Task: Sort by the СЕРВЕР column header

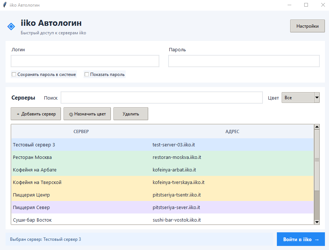Action: tap(81, 132)
